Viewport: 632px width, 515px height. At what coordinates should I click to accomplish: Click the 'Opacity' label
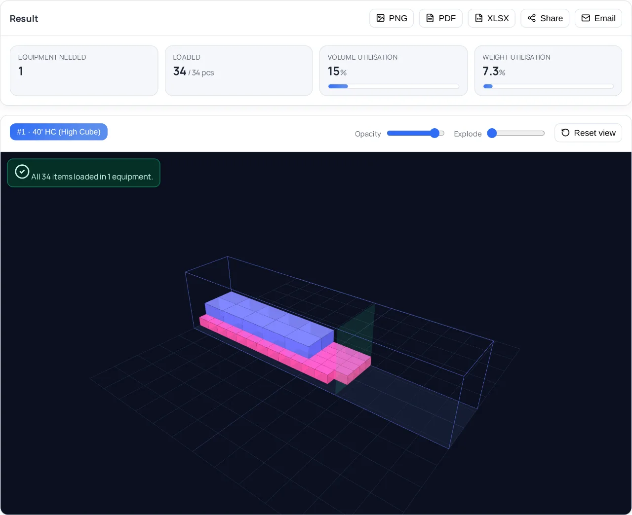(368, 134)
